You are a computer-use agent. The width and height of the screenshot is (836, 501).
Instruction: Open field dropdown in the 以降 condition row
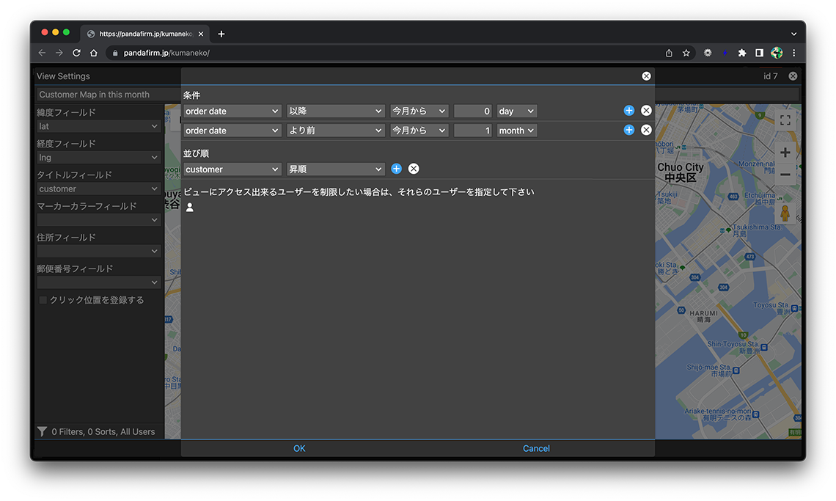232,111
